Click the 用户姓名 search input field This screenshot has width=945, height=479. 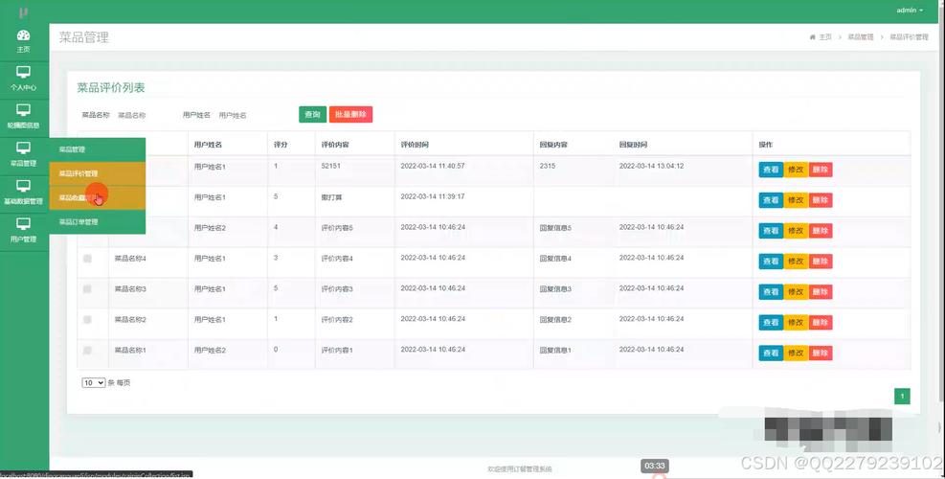(x=244, y=115)
